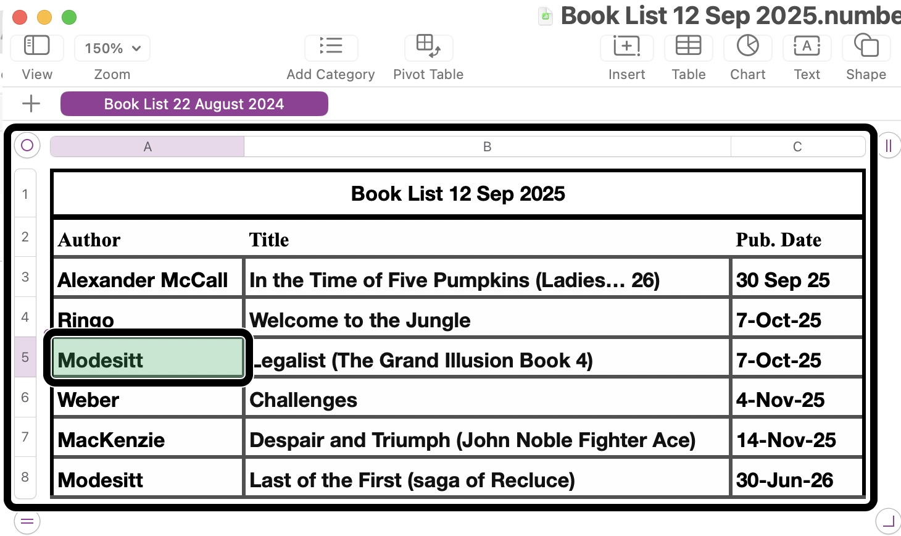The height and width of the screenshot is (536, 901).
Task: Select column B header
Action: coord(487,146)
